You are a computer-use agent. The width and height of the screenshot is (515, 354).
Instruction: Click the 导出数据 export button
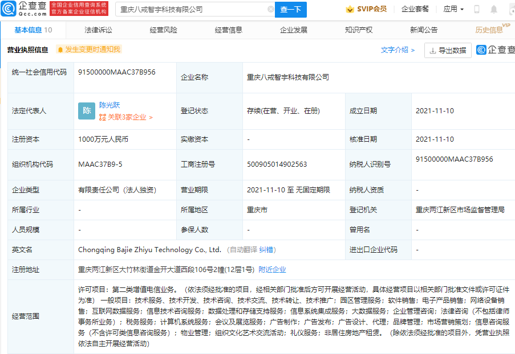448,50
